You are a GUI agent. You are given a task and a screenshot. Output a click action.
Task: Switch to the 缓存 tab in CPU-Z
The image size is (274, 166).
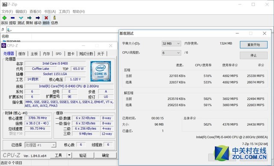click(x=22, y=54)
